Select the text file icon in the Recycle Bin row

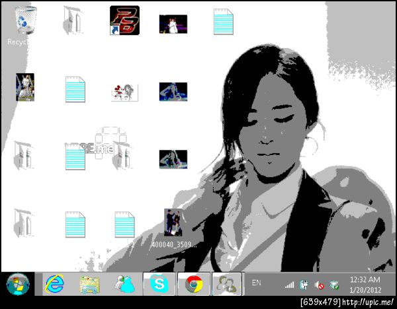tap(224, 22)
